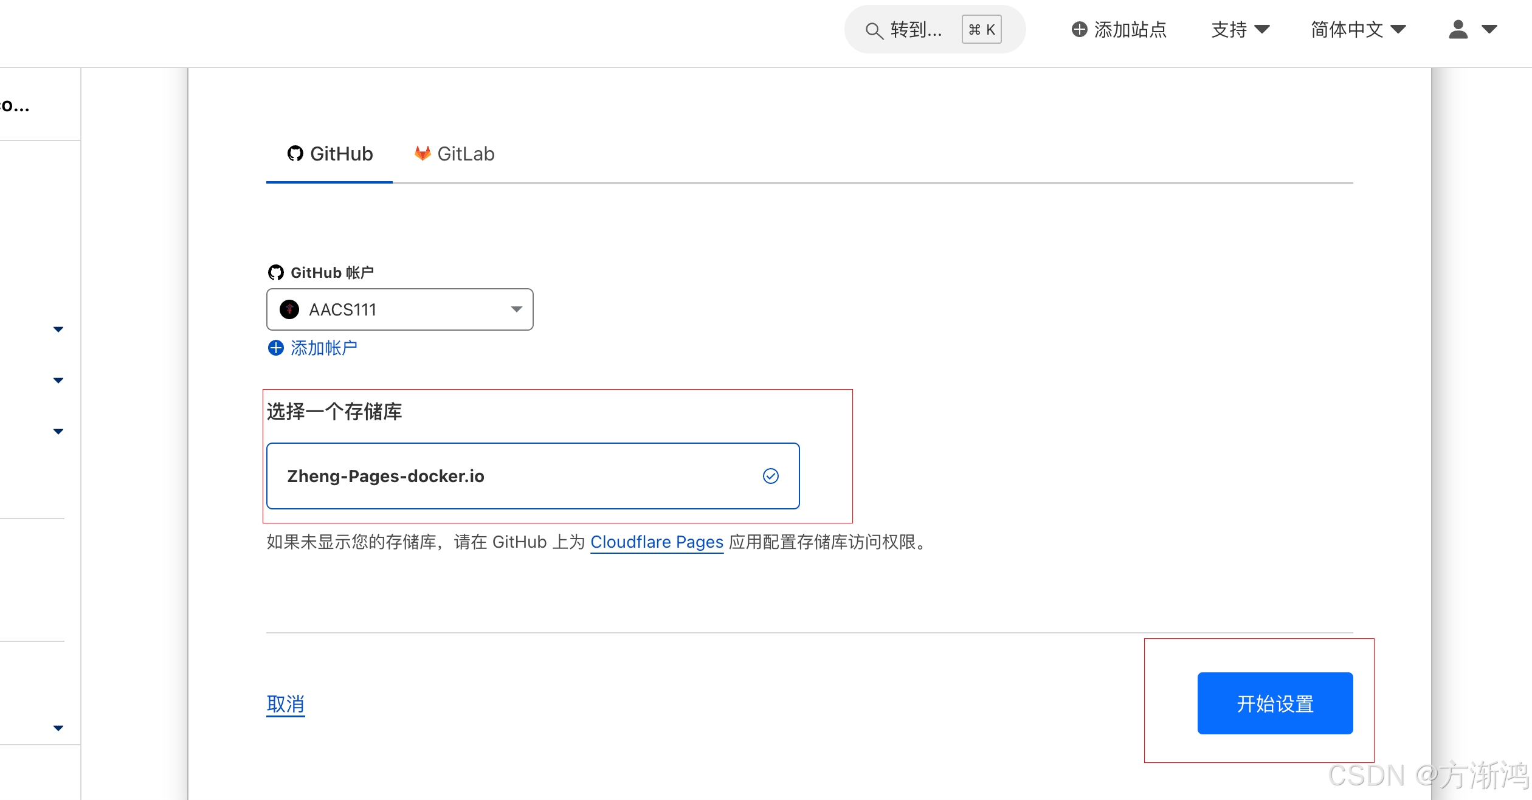Click the GitLab fox logo
This screenshot has height=800, width=1532.
(x=423, y=154)
